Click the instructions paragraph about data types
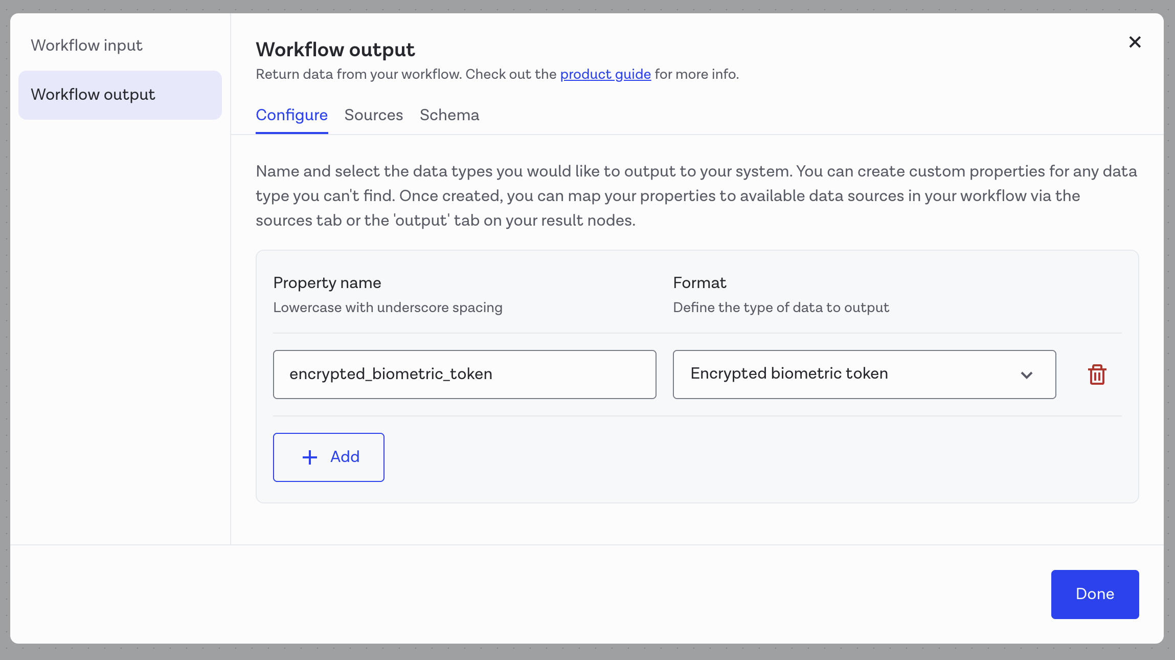 pyautogui.click(x=696, y=196)
